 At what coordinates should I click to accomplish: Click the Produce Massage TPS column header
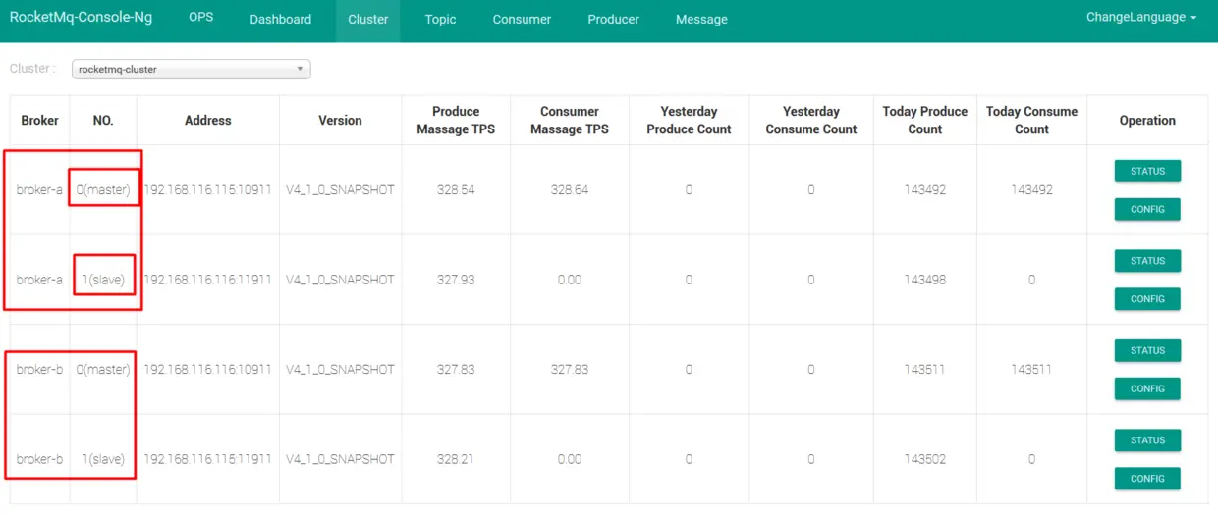[x=456, y=121]
